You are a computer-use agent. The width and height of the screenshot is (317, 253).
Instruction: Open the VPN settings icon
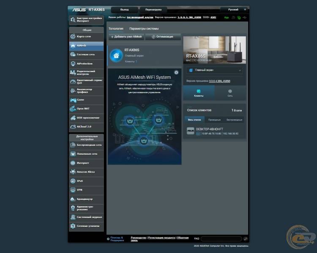(73, 190)
